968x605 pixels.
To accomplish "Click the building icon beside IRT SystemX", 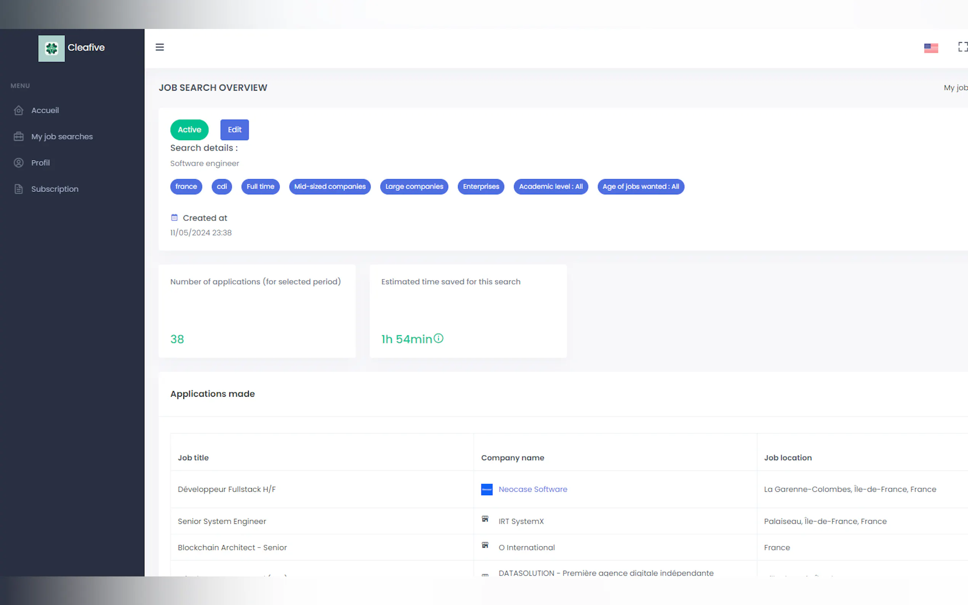I will click(485, 519).
